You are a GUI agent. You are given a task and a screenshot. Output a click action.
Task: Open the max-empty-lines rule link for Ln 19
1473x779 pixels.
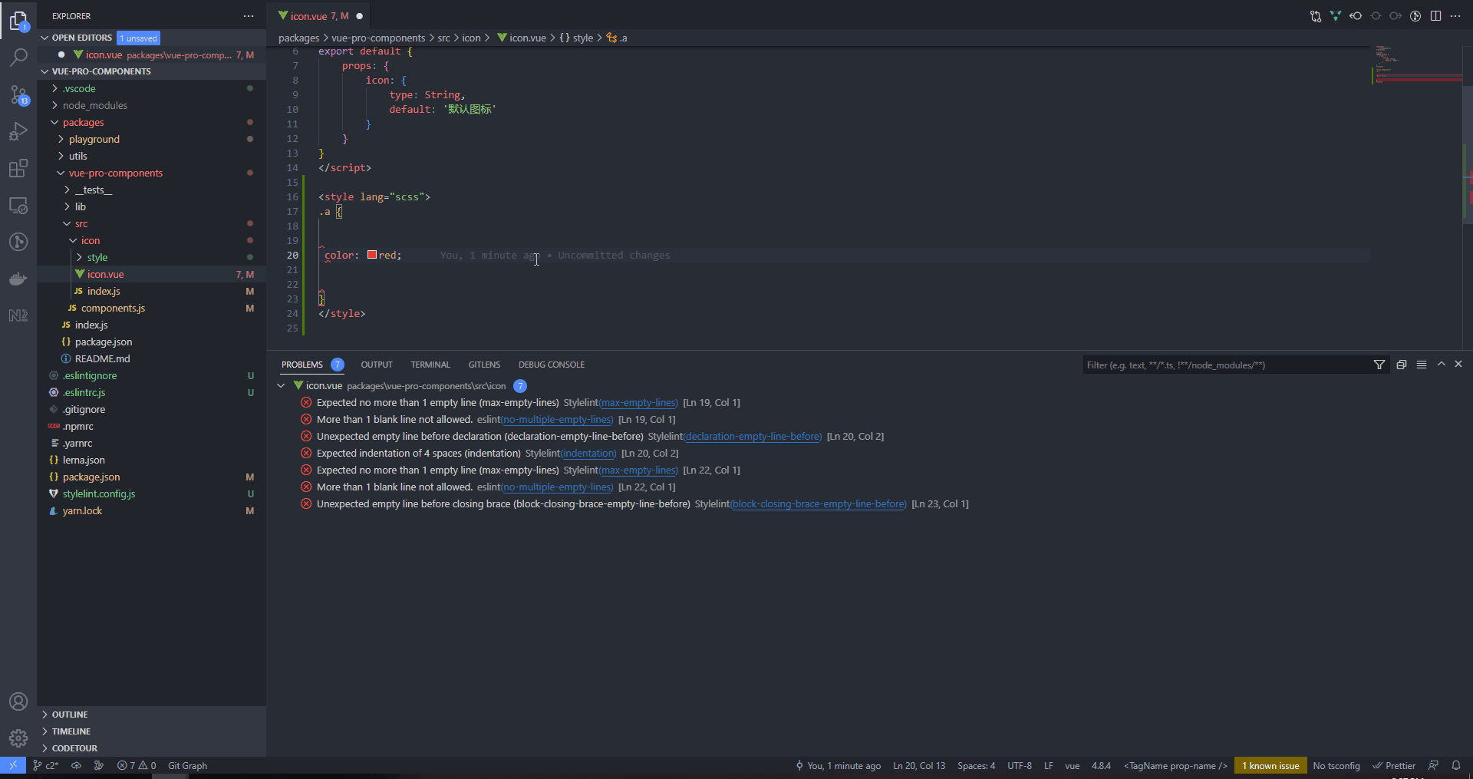638,403
